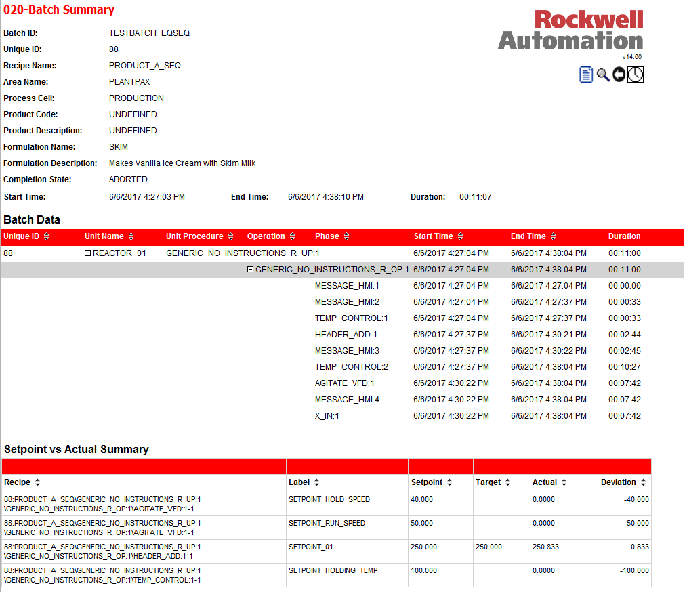Click the Phase column header label
The width and height of the screenshot is (687, 592).
(x=327, y=236)
